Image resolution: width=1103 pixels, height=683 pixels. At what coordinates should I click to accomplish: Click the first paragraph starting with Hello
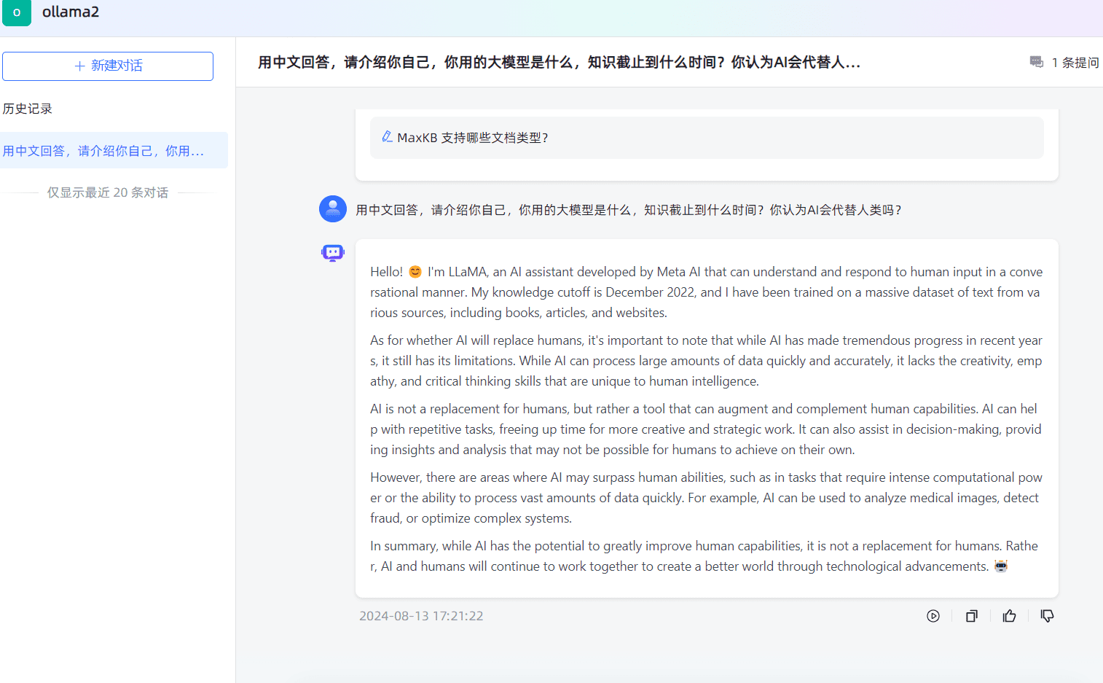point(705,292)
